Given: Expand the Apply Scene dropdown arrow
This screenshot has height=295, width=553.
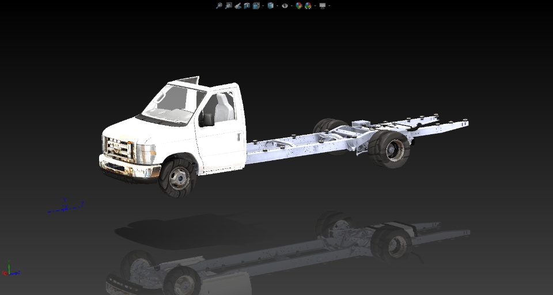Looking at the screenshot, I should click(x=315, y=6).
